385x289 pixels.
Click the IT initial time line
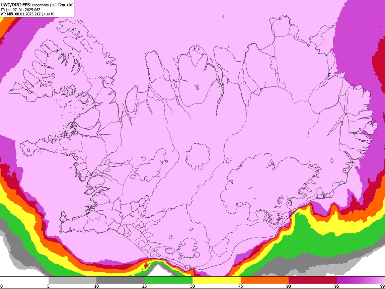click(x=21, y=10)
